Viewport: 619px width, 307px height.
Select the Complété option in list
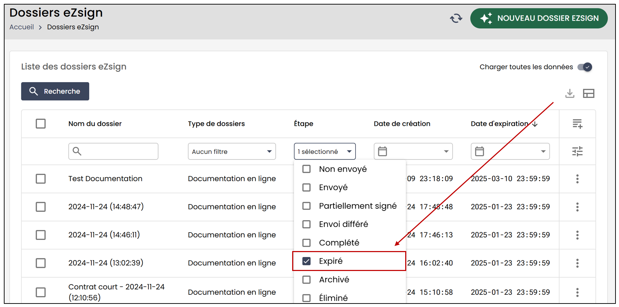click(x=349, y=243)
